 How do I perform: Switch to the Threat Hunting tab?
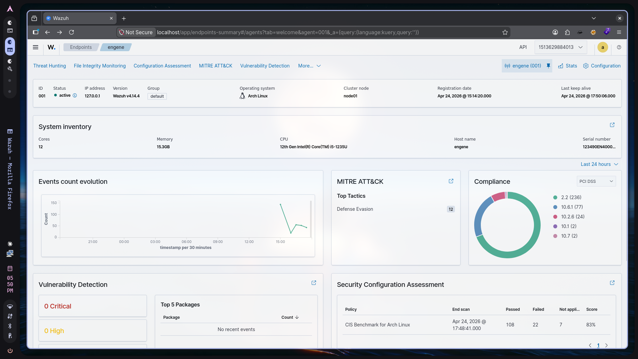50,66
